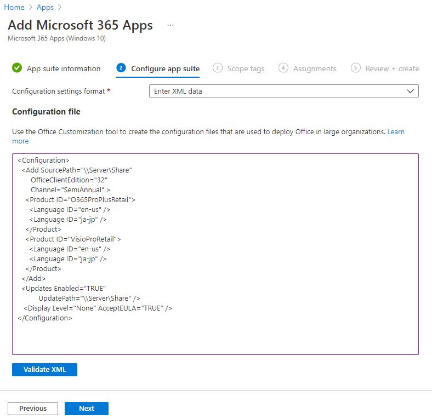
Task: Click the Channel="SemiAnnual" line
Action: click(70, 190)
